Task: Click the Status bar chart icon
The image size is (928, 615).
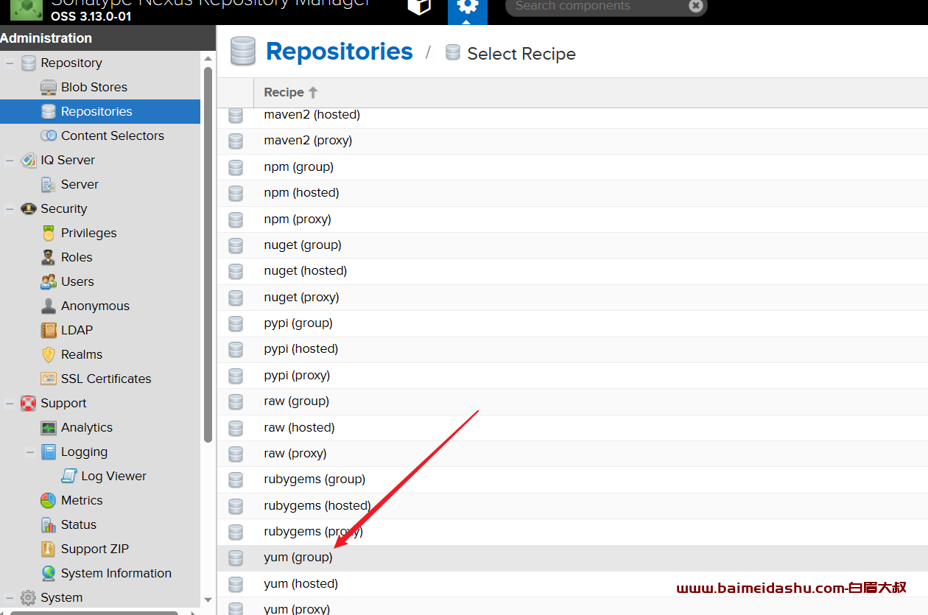Action: coord(49,524)
